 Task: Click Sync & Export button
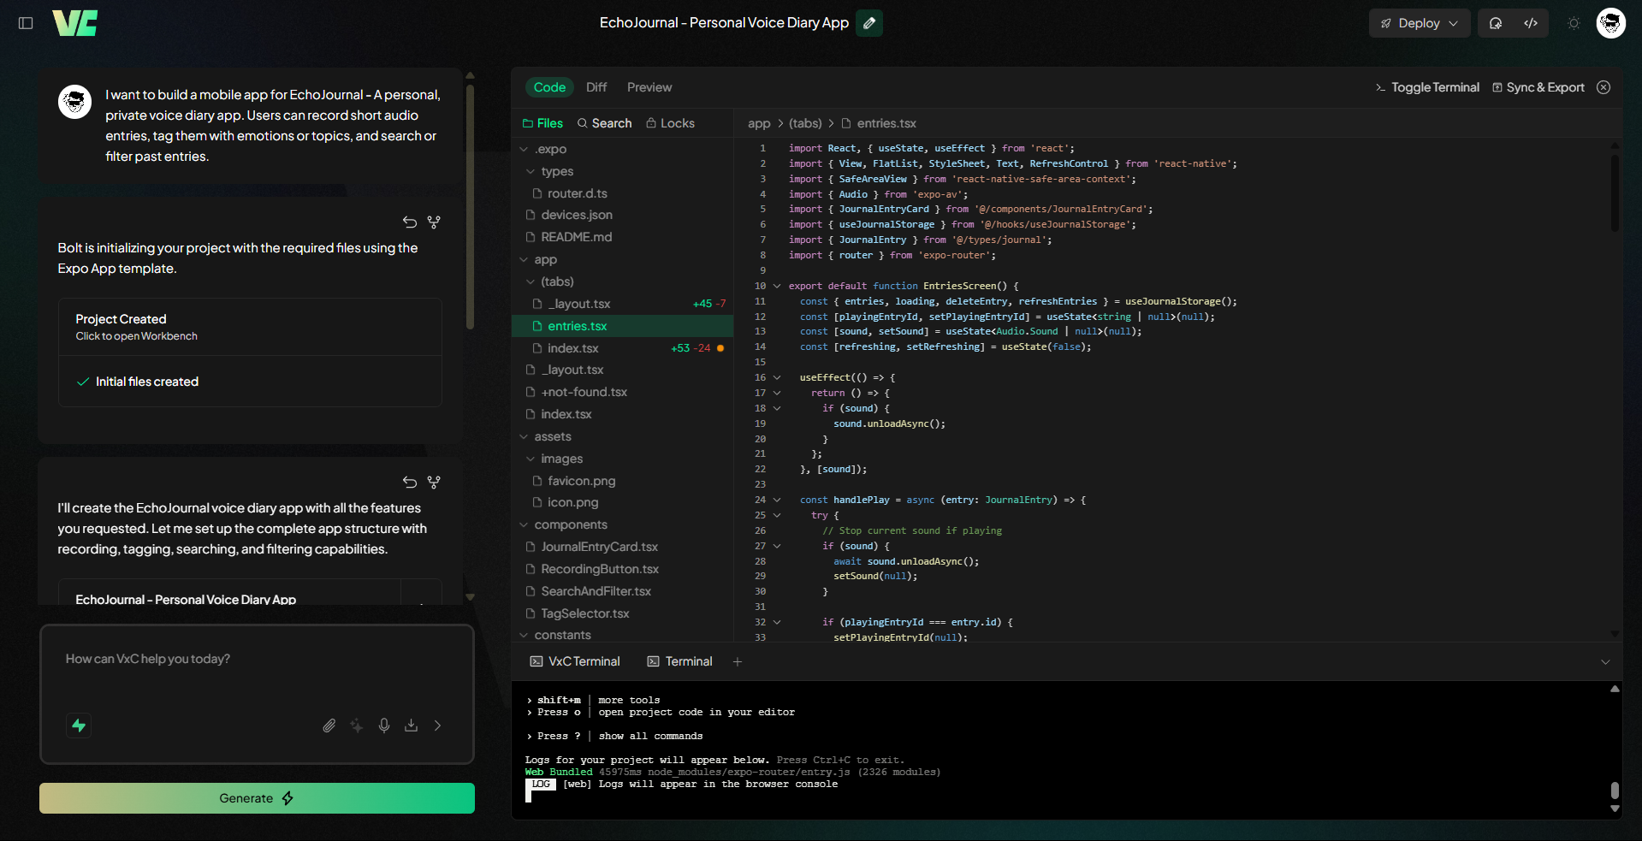coord(1538,87)
